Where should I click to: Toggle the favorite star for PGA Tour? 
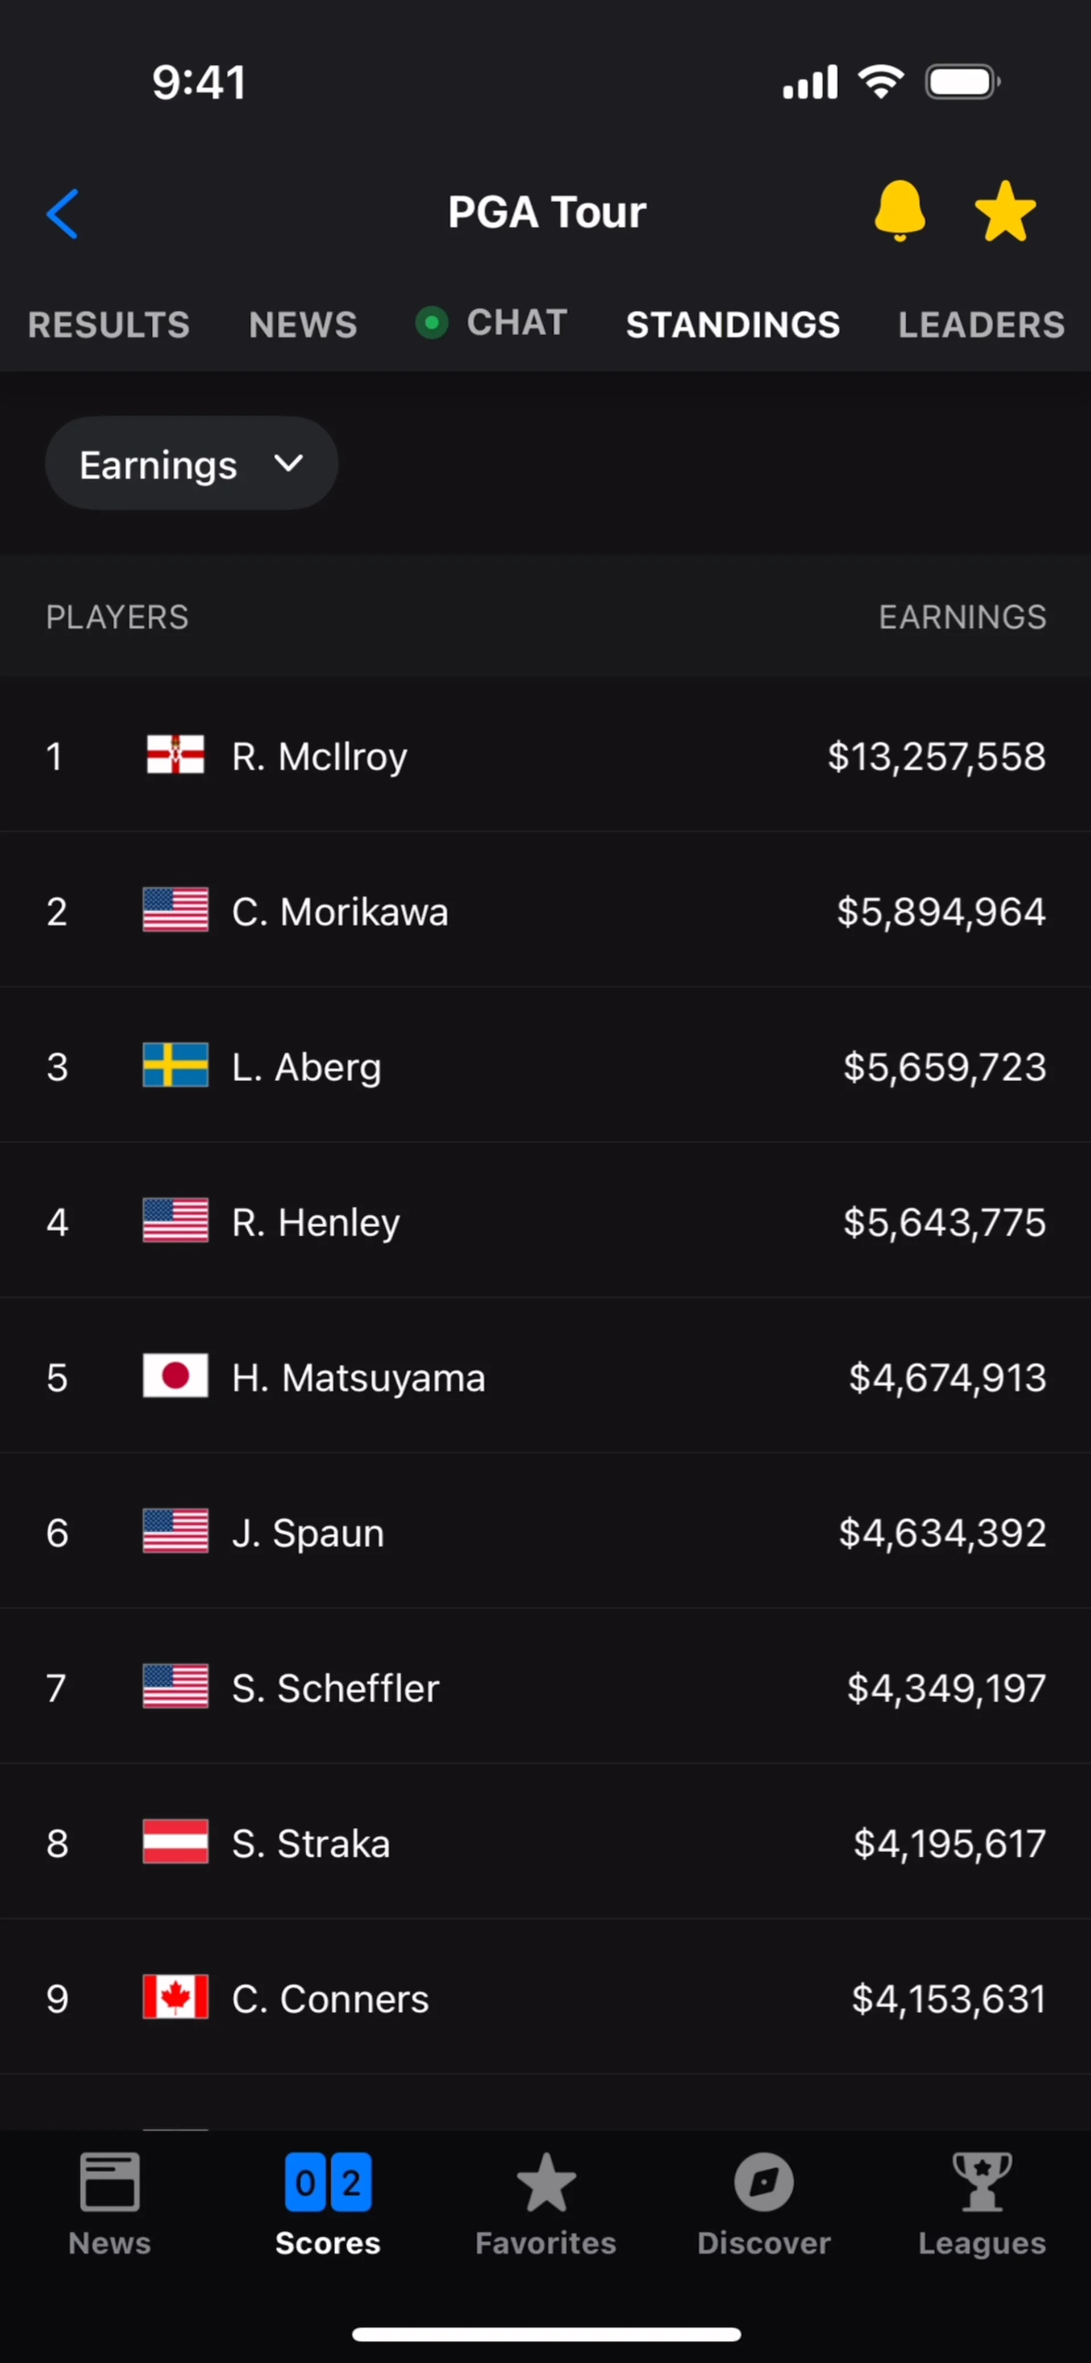(1005, 212)
